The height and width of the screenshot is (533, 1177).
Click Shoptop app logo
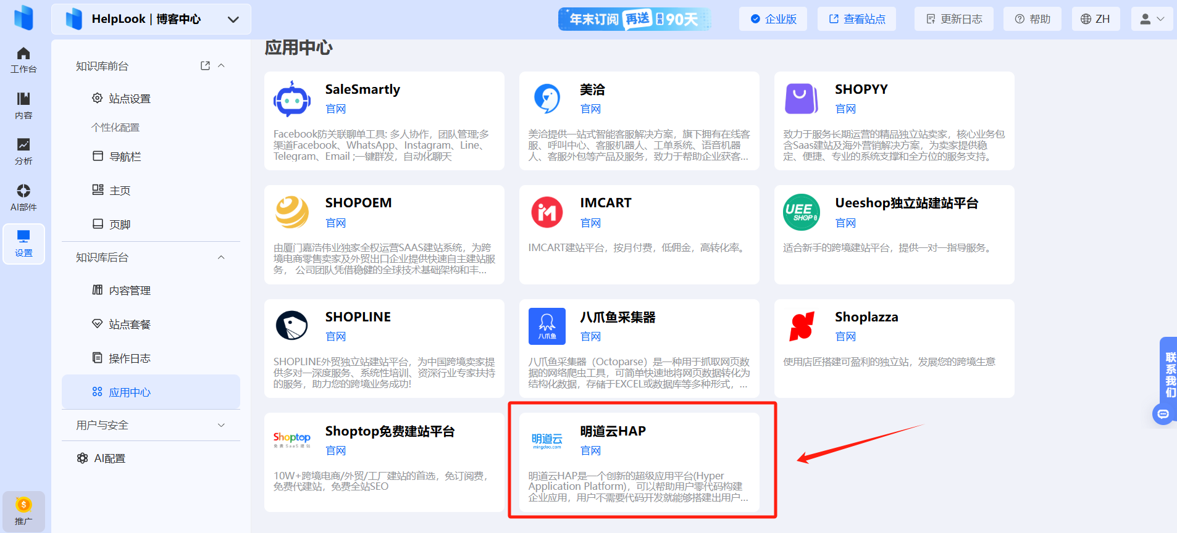pos(292,439)
